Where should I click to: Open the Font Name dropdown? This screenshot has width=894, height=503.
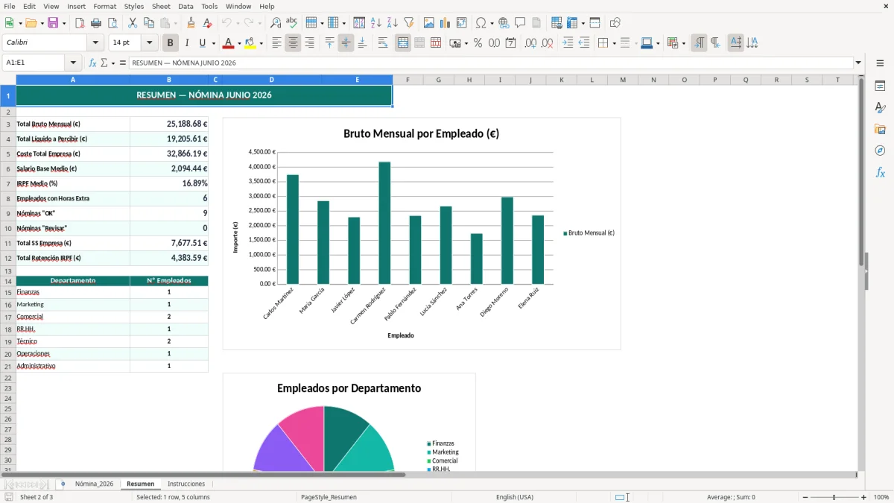pos(95,42)
